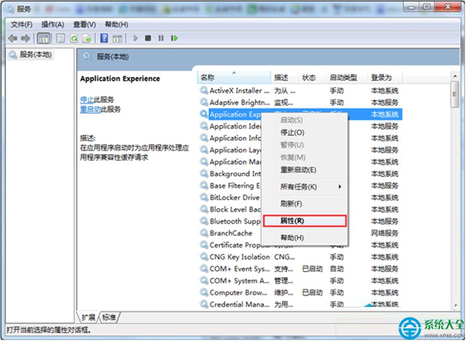Image resolution: width=466 pixels, height=341 pixels.
Task: Switch to the 标准 tab
Action: pos(109,317)
